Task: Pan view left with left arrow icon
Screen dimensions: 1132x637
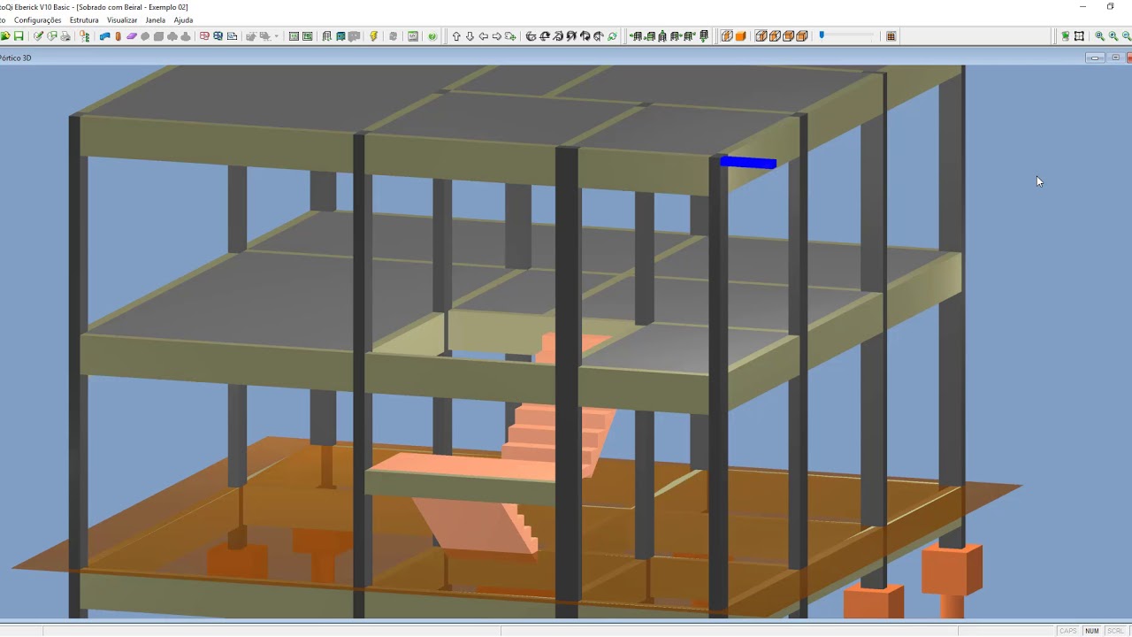Action: [x=483, y=36]
